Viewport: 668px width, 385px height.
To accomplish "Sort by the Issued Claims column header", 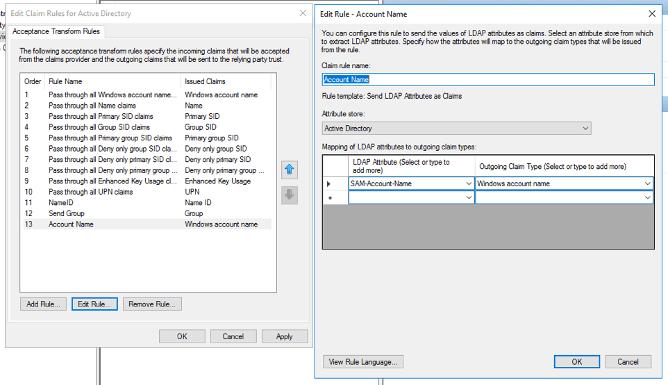I will [x=206, y=81].
